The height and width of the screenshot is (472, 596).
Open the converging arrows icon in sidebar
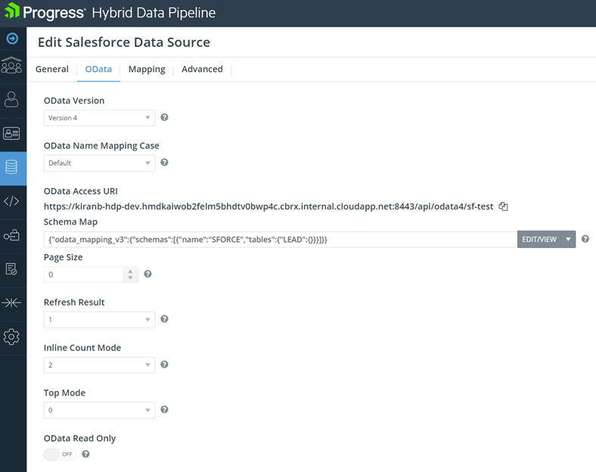(11, 303)
